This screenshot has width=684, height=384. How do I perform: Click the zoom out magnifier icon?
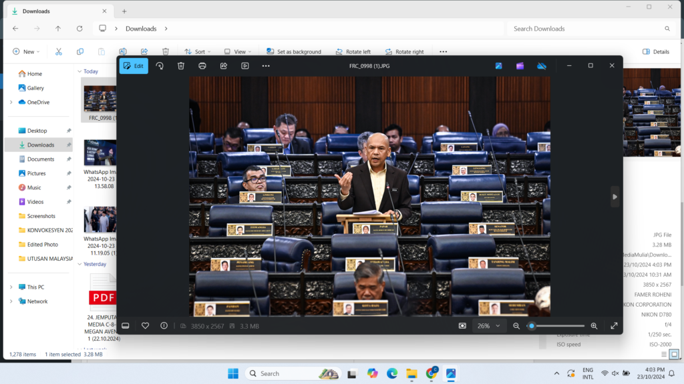(x=516, y=326)
